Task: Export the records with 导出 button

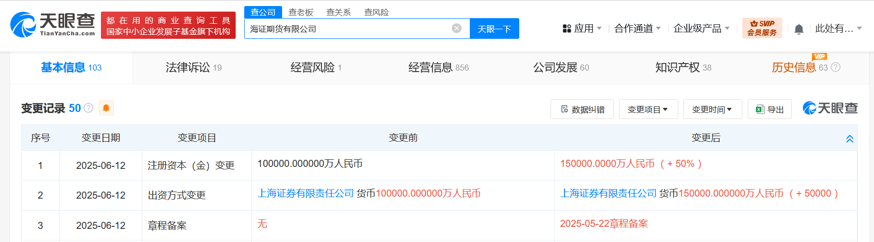Action: coord(770,109)
